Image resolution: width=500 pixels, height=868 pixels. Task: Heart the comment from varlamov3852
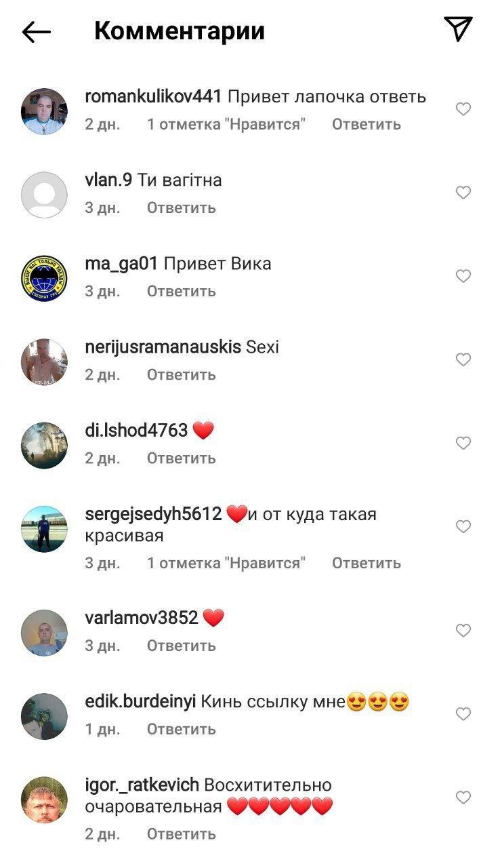[x=463, y=631]
